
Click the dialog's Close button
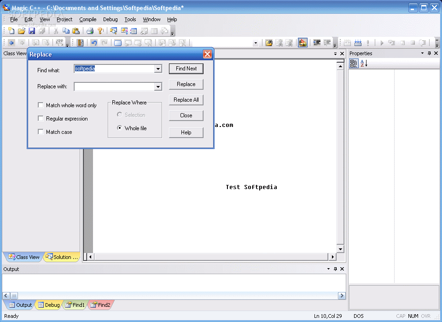tap(186, 115)
